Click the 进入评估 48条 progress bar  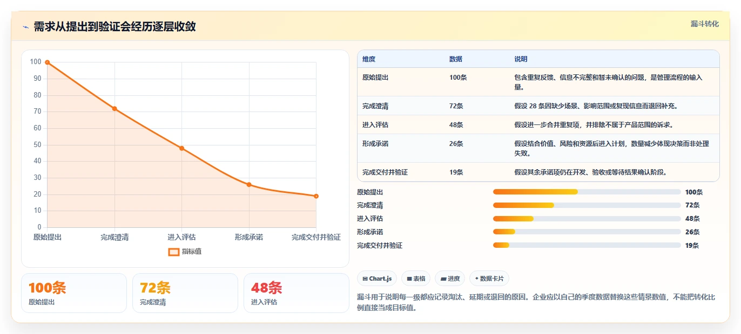tap(587, 219)
